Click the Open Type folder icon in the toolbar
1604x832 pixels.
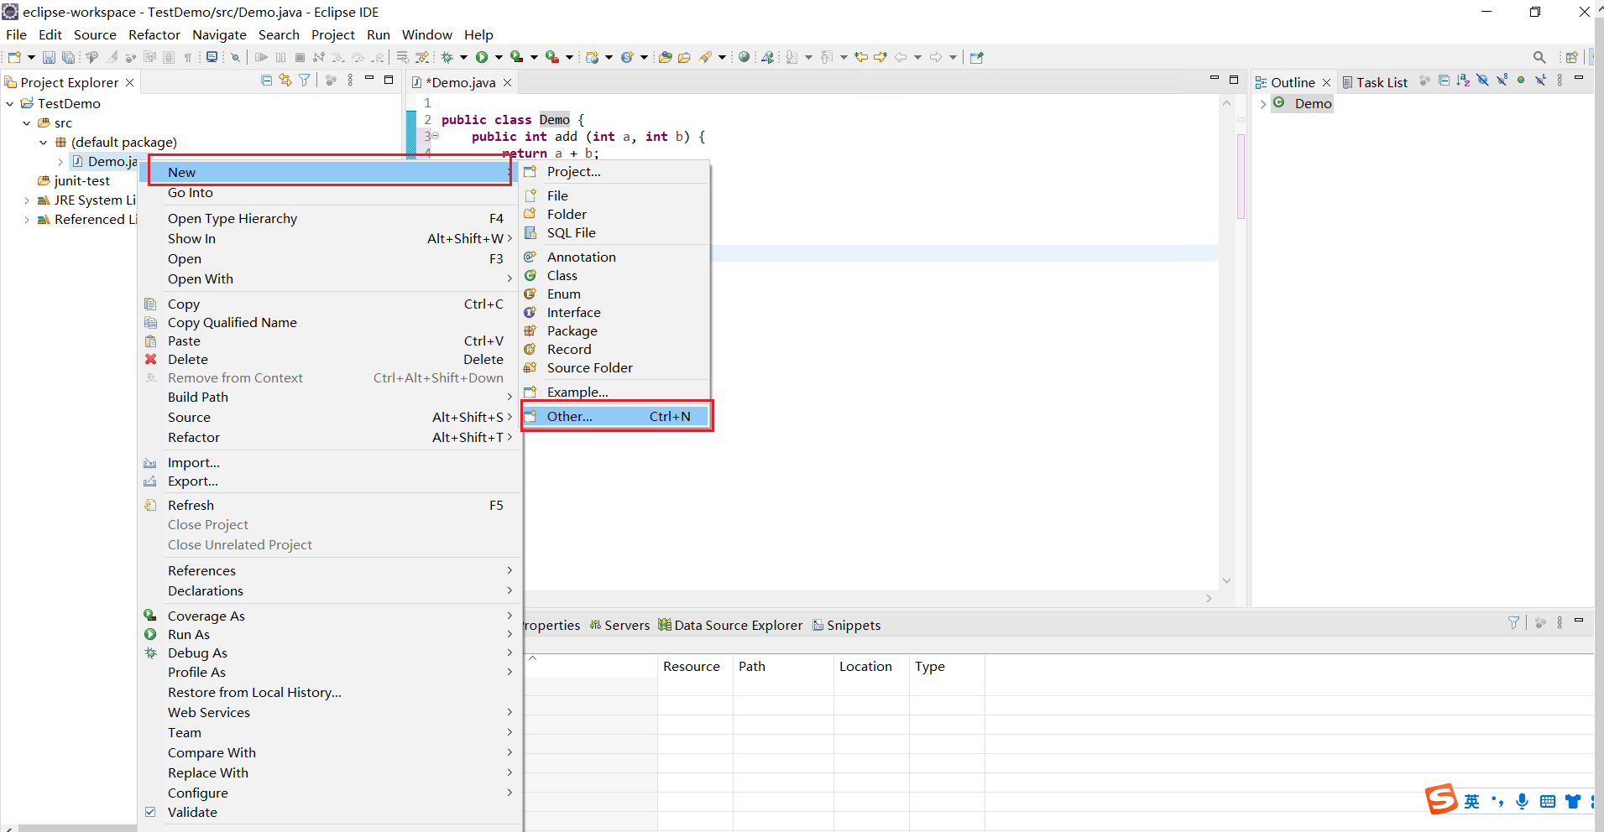665,57
